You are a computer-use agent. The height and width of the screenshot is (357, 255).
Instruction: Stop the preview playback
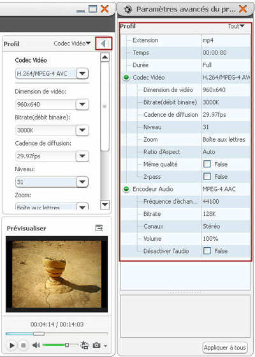[x=23, y=346]
